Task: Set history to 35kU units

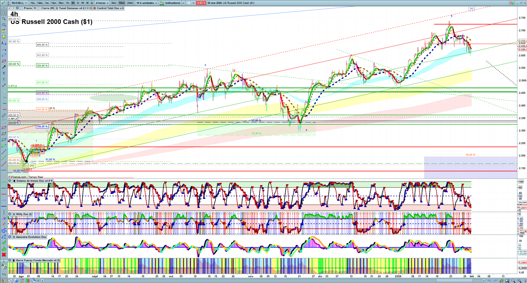Action: click(x=130, y=3)
